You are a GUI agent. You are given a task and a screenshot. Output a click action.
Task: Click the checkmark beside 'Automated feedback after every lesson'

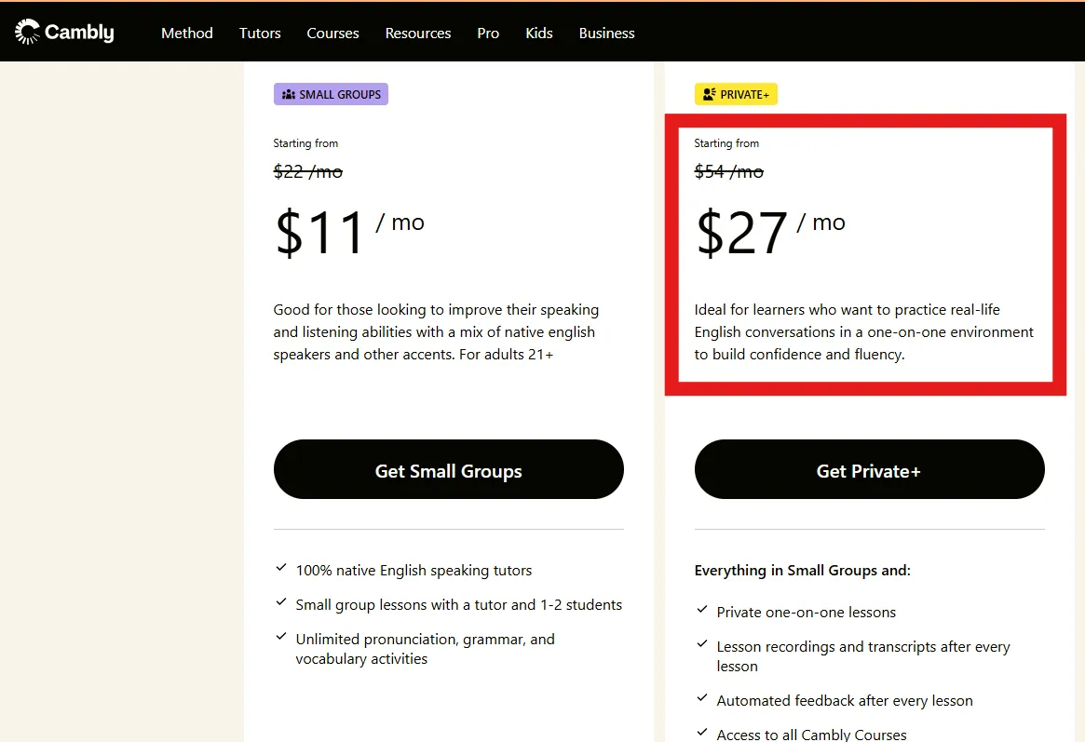coord(702,698)
